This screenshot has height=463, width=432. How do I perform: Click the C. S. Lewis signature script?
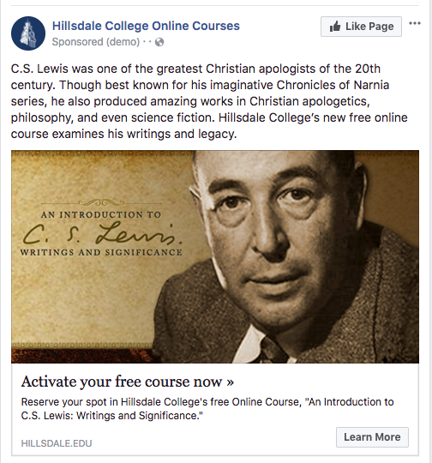[102, 234]
